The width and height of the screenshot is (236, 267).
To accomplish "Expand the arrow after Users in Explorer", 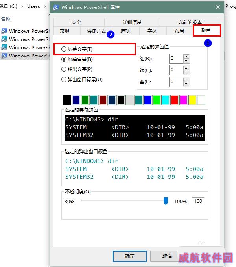I will pos(45,6).
